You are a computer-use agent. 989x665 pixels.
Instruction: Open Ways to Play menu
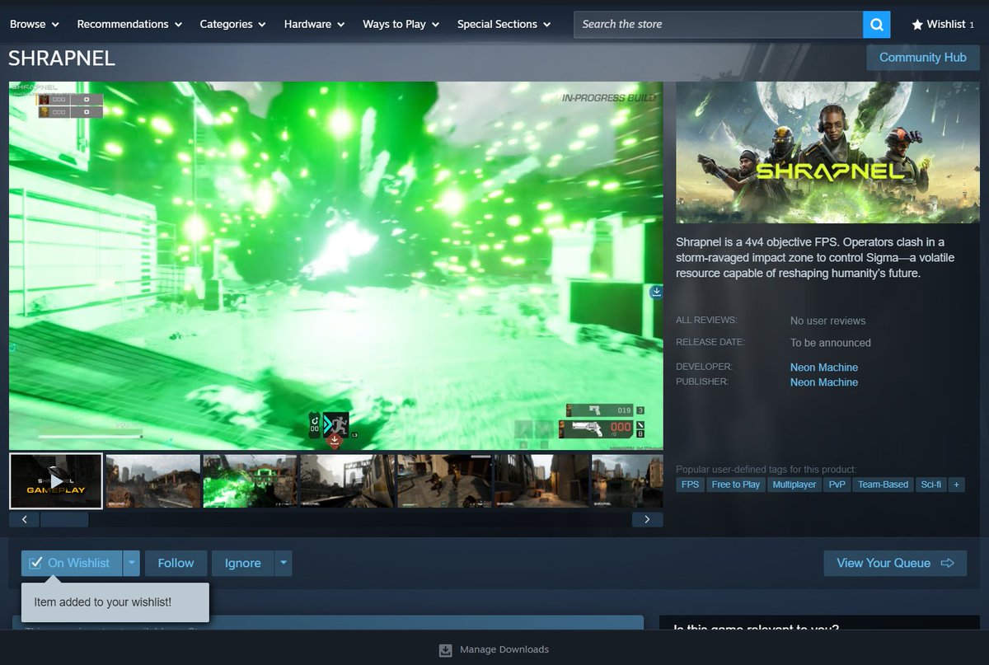coord(401,25)
